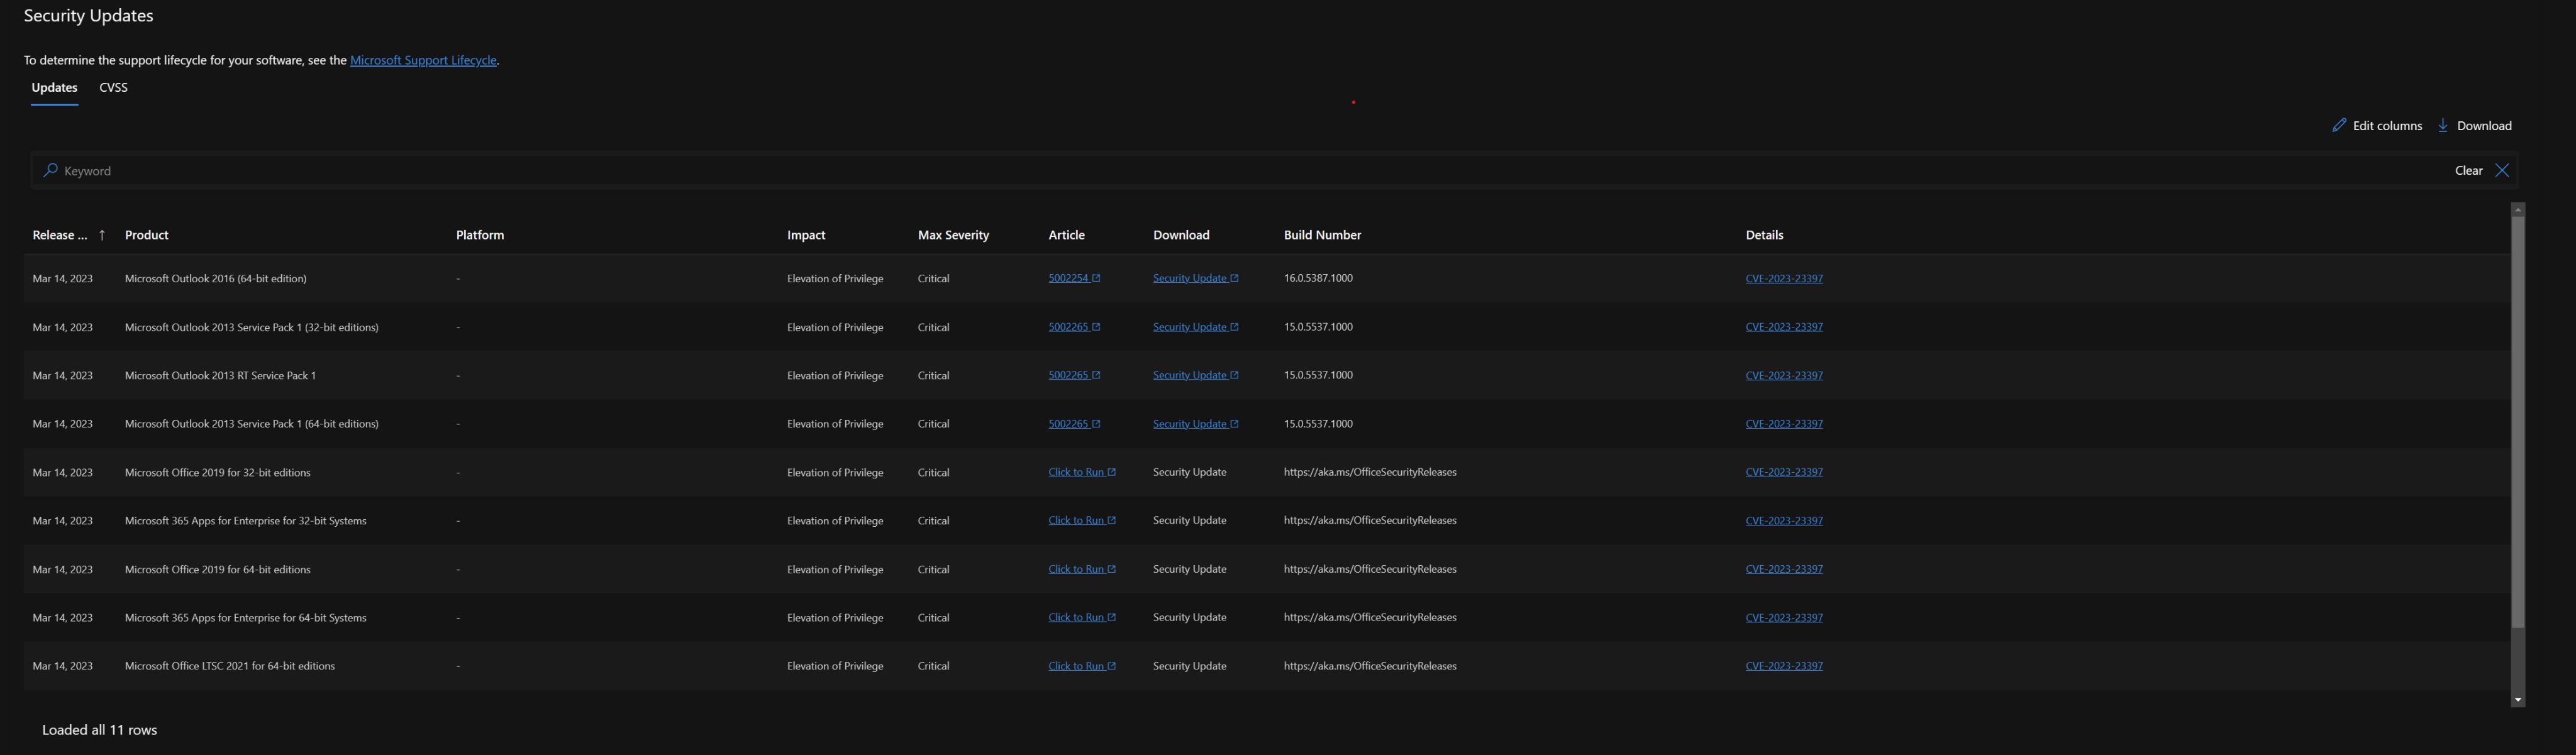Open article 5002254 for Outlook 2016
Image resolution: width=2576 pixels, height=755 pixels.
[1068, 279]
